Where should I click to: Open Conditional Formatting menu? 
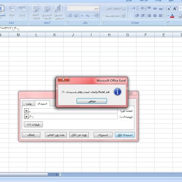coord(59,12)
